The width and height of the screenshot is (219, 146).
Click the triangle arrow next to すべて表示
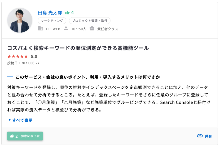click(9, 120)
